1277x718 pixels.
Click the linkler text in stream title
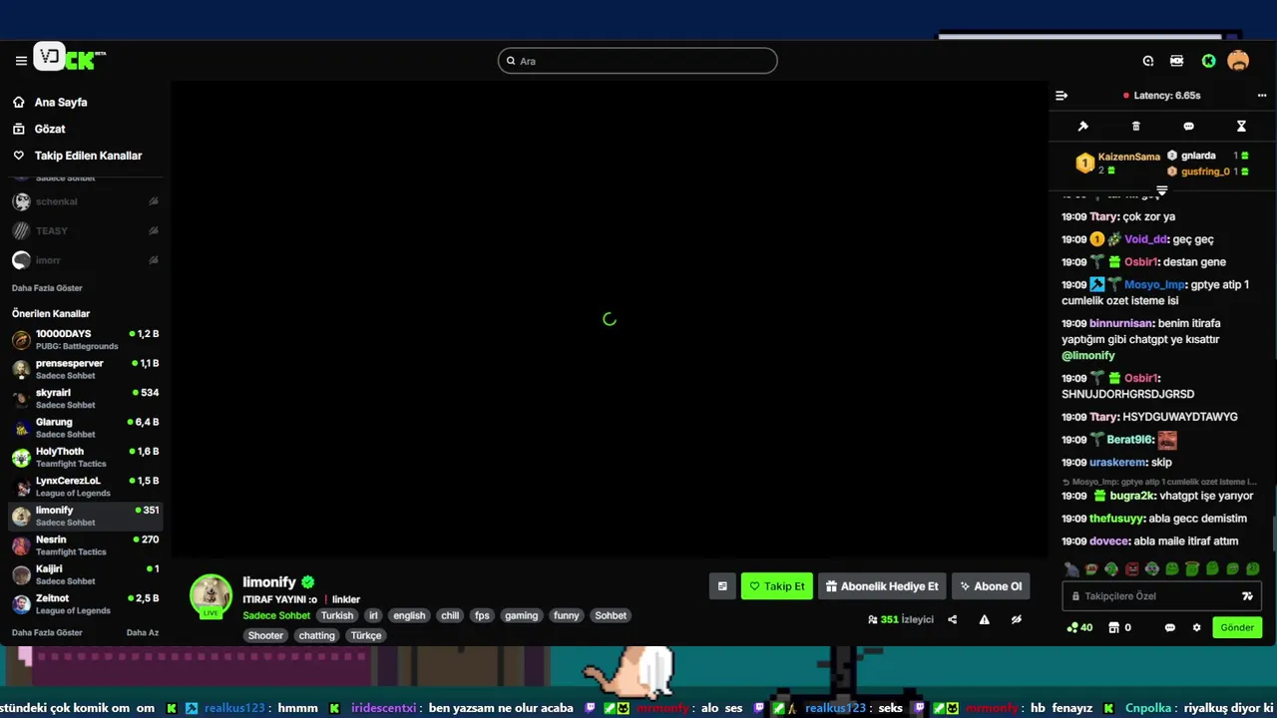(x=346, y=599)
